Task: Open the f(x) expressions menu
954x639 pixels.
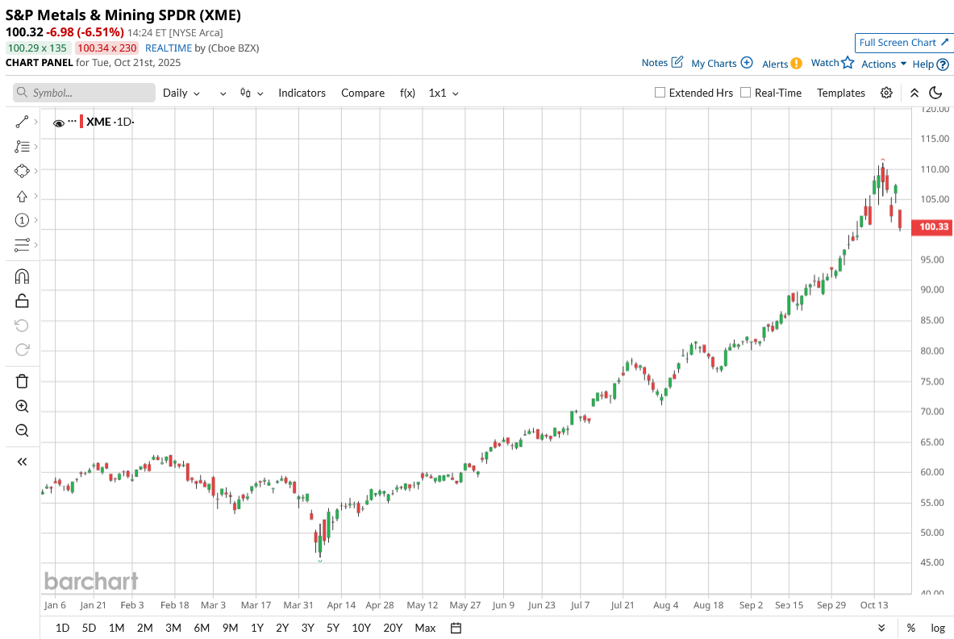Action: coord(407,93)
